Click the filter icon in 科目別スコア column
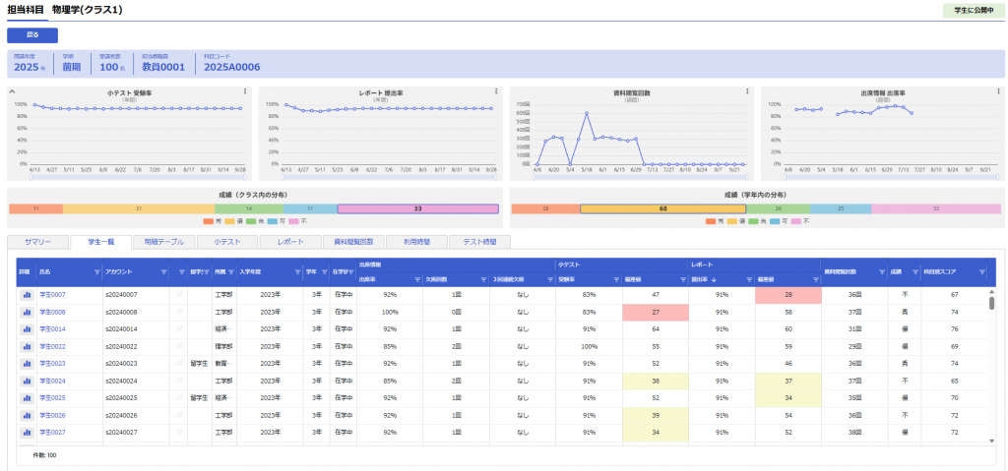This screenshot has width=1008, height=471. pyautogui.click(x=981, y=271)
